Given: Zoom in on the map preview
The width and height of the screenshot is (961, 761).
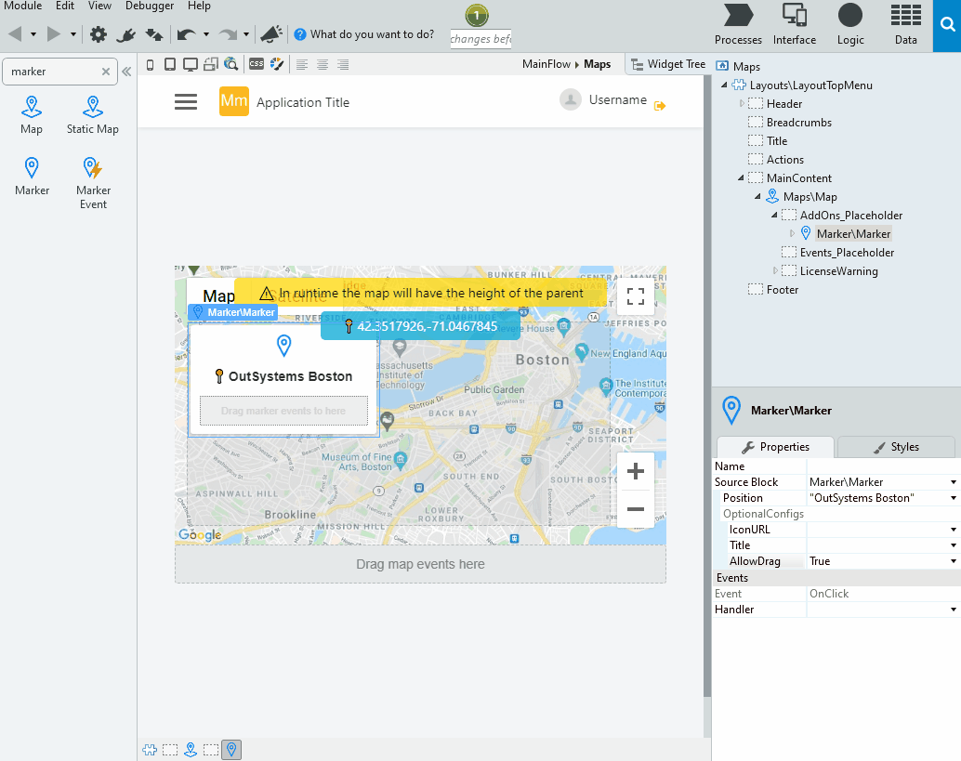Looking at the screenshot, I should coord(636,471).
